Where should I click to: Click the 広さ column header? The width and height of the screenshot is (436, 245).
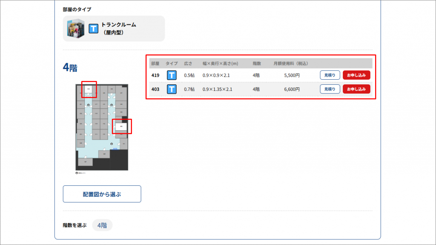[188, 63]
